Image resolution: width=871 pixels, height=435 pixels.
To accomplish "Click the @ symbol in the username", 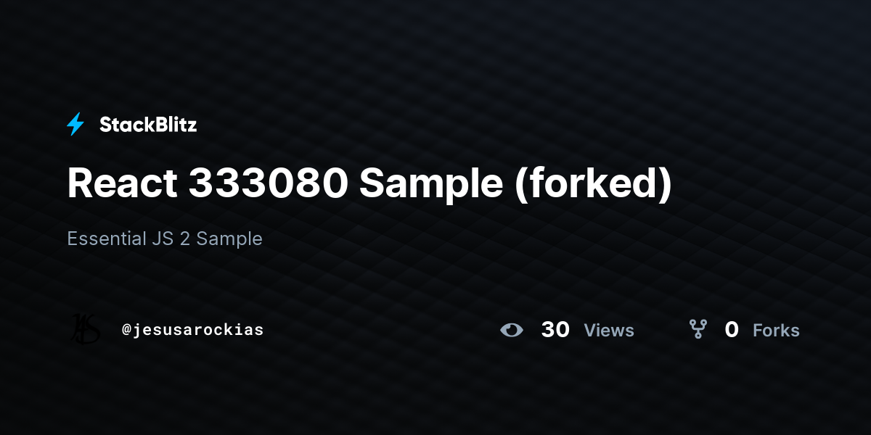I will click(126, 331).
